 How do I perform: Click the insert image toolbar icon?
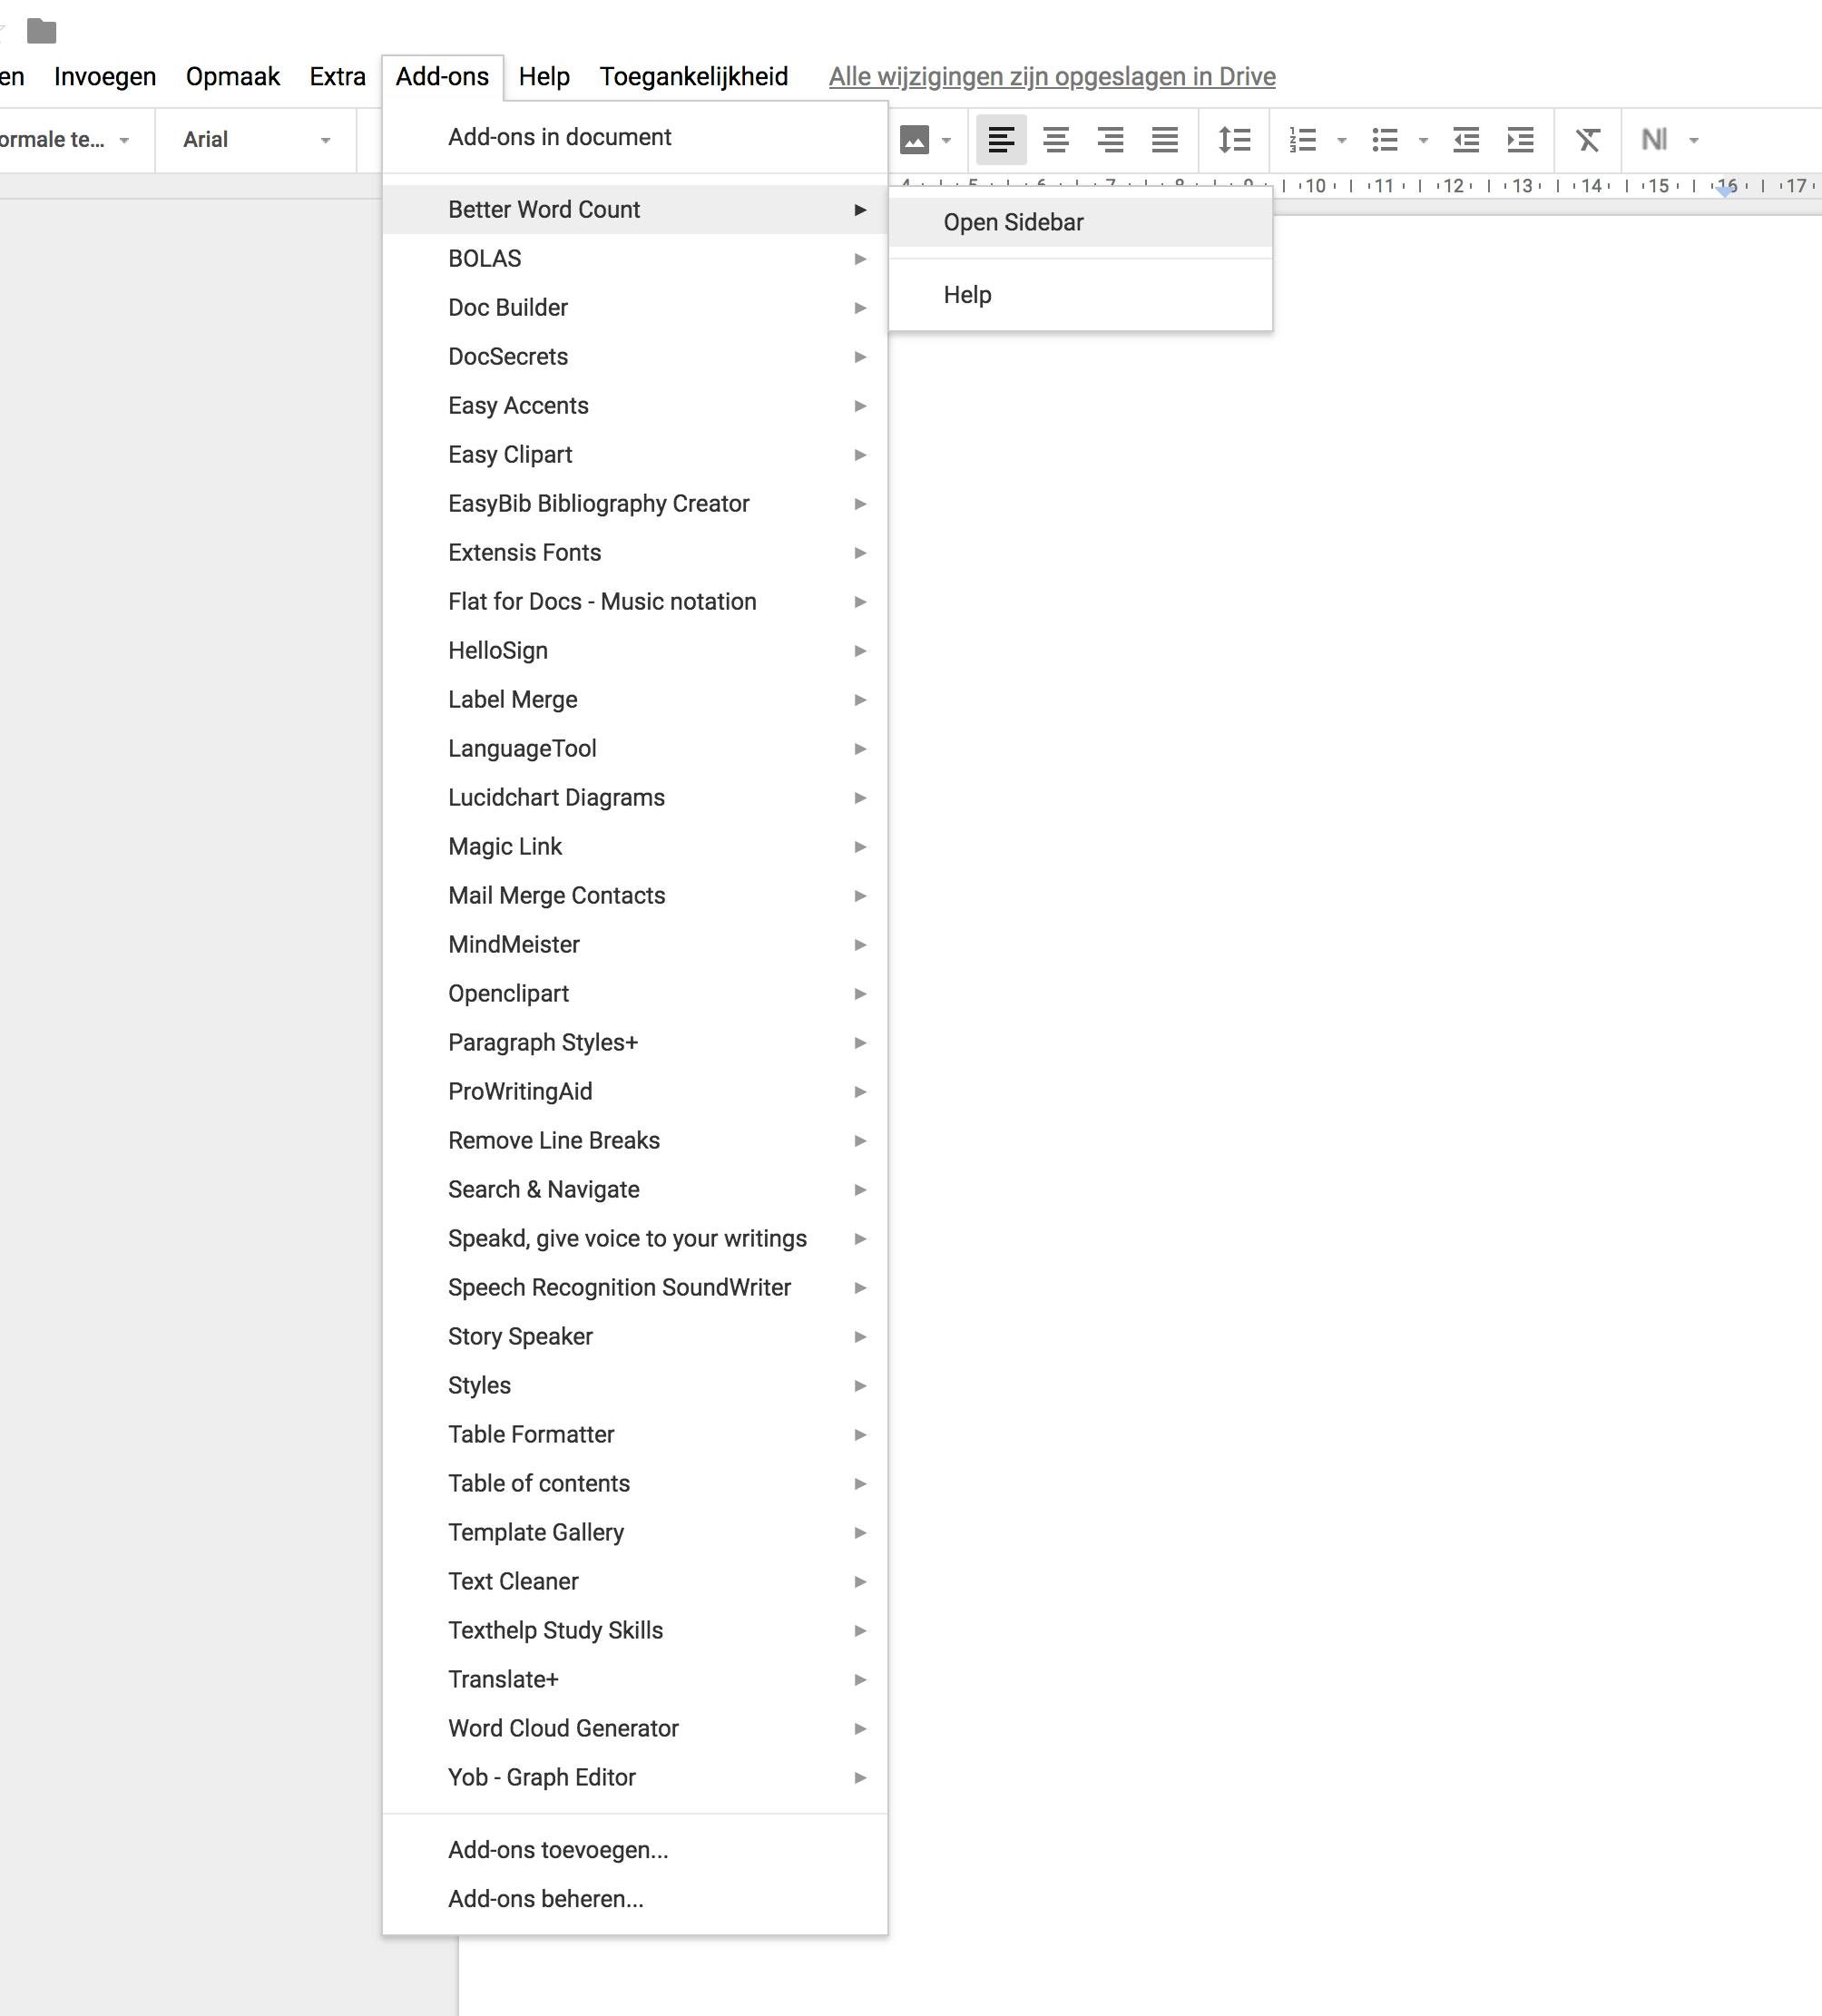(914, 140)
